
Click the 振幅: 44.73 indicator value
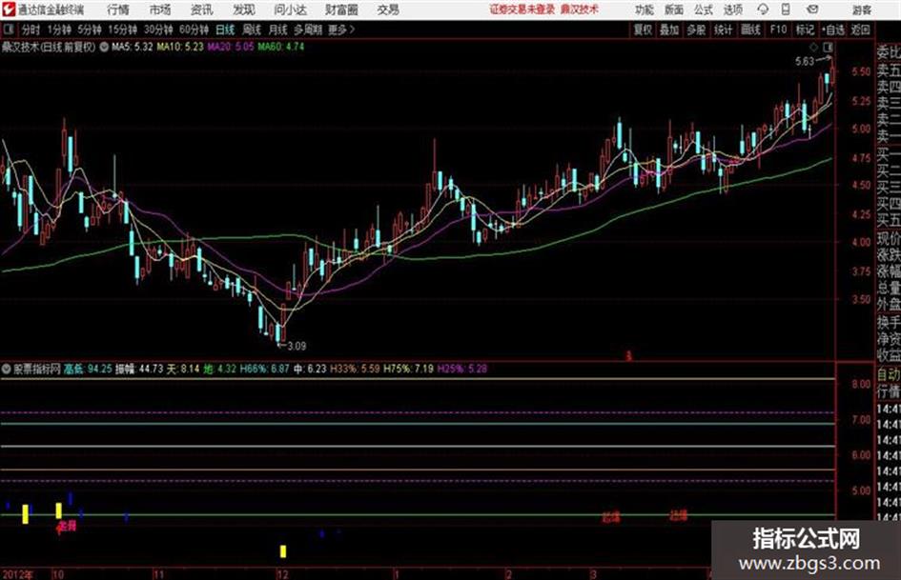pos(139,369)
